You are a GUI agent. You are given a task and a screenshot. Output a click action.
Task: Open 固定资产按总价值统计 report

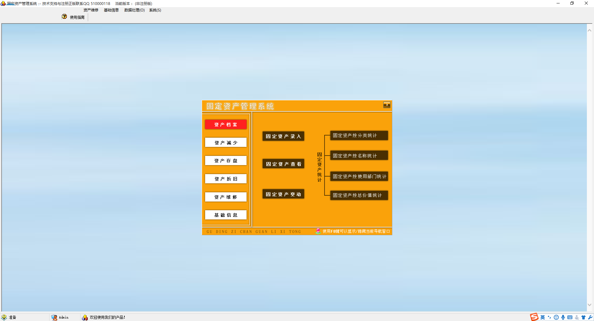click(x=359, y=195)
